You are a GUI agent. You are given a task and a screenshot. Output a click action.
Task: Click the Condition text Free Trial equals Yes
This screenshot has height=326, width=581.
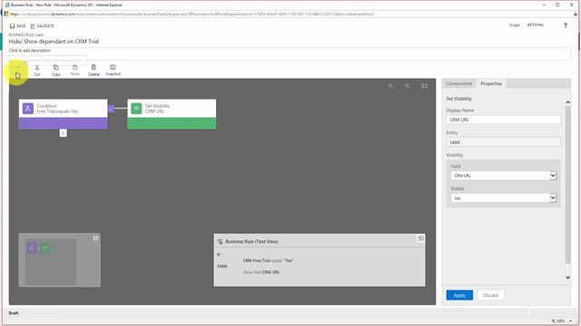tap(57, 111)
